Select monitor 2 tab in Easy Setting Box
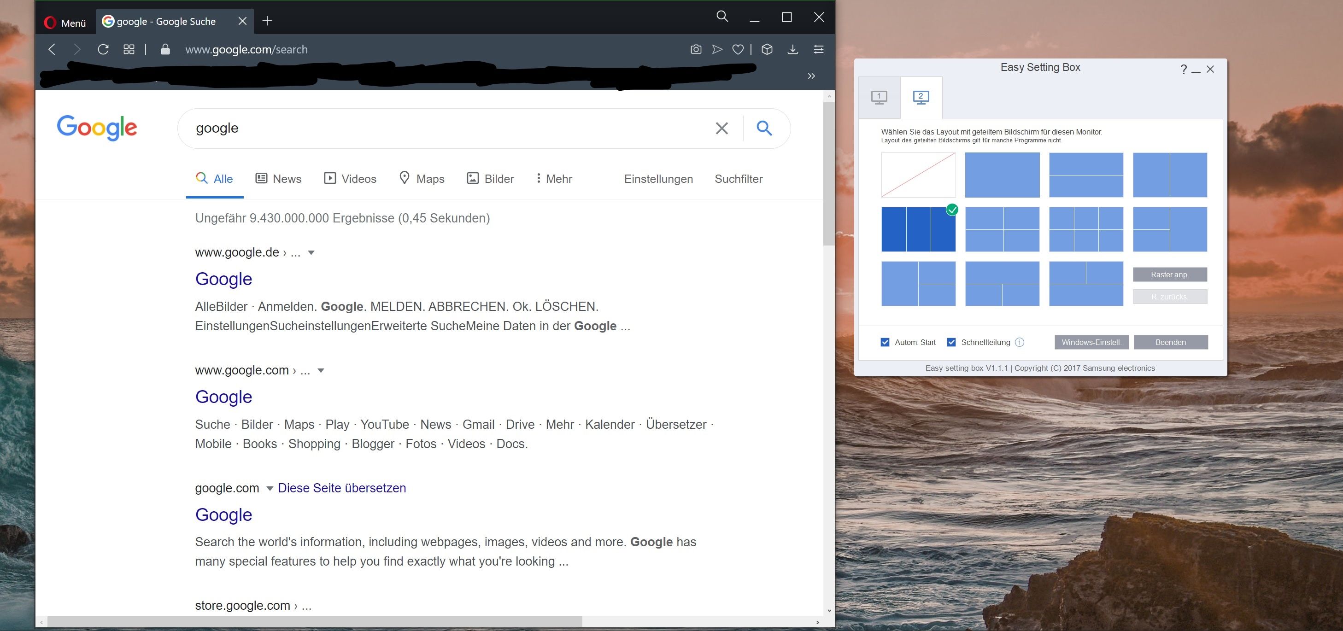1343x631 pixels. [921, 98]
